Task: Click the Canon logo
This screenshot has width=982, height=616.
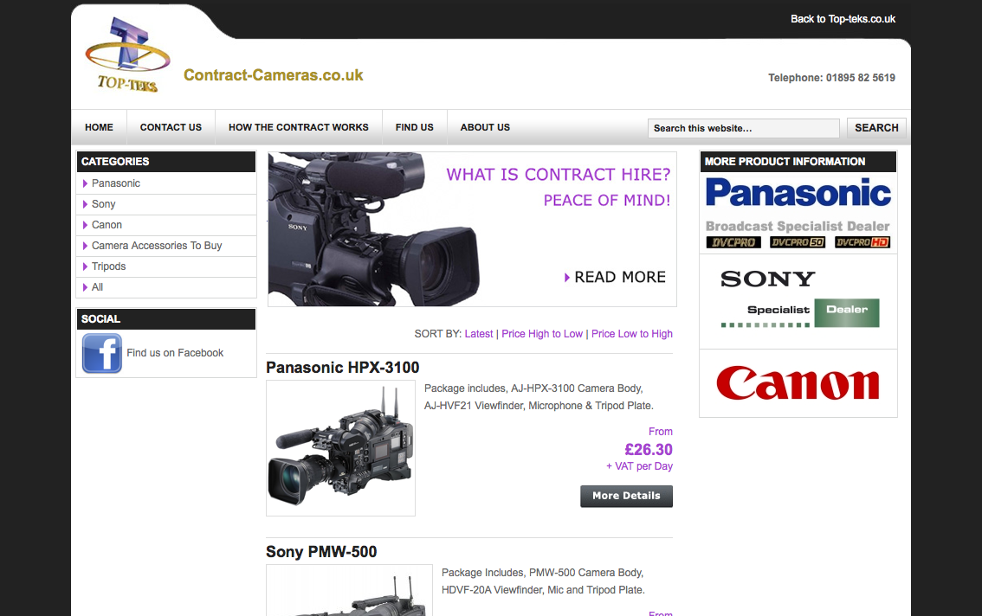Action: click(x=798, y=383)
